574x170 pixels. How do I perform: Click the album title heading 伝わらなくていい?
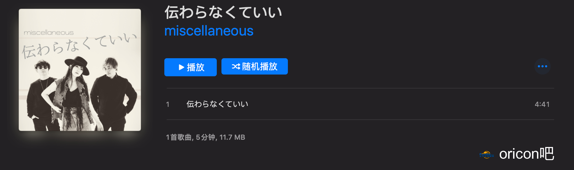pos(223,12)
